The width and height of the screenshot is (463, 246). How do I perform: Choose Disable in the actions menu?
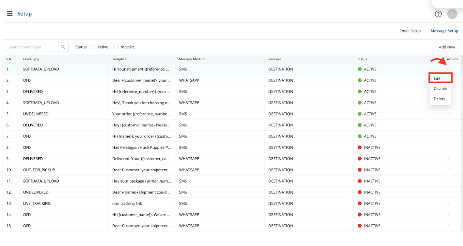[440, 89]
